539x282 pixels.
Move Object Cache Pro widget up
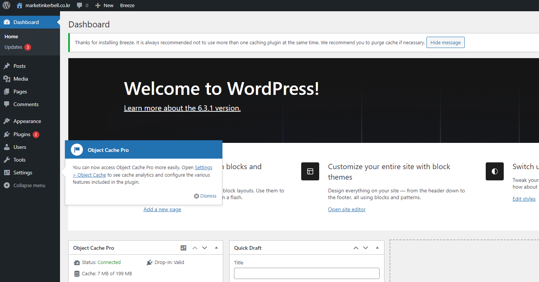click(x=195, y=248)
